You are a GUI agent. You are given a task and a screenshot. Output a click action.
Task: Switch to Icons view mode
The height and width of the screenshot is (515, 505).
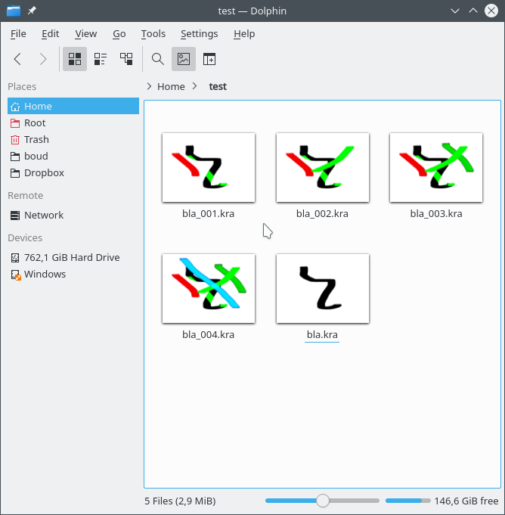coord(75,59)
